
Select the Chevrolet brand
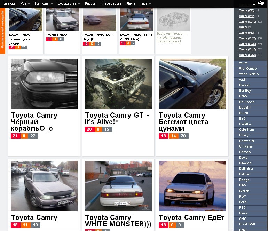pos(250,141)
